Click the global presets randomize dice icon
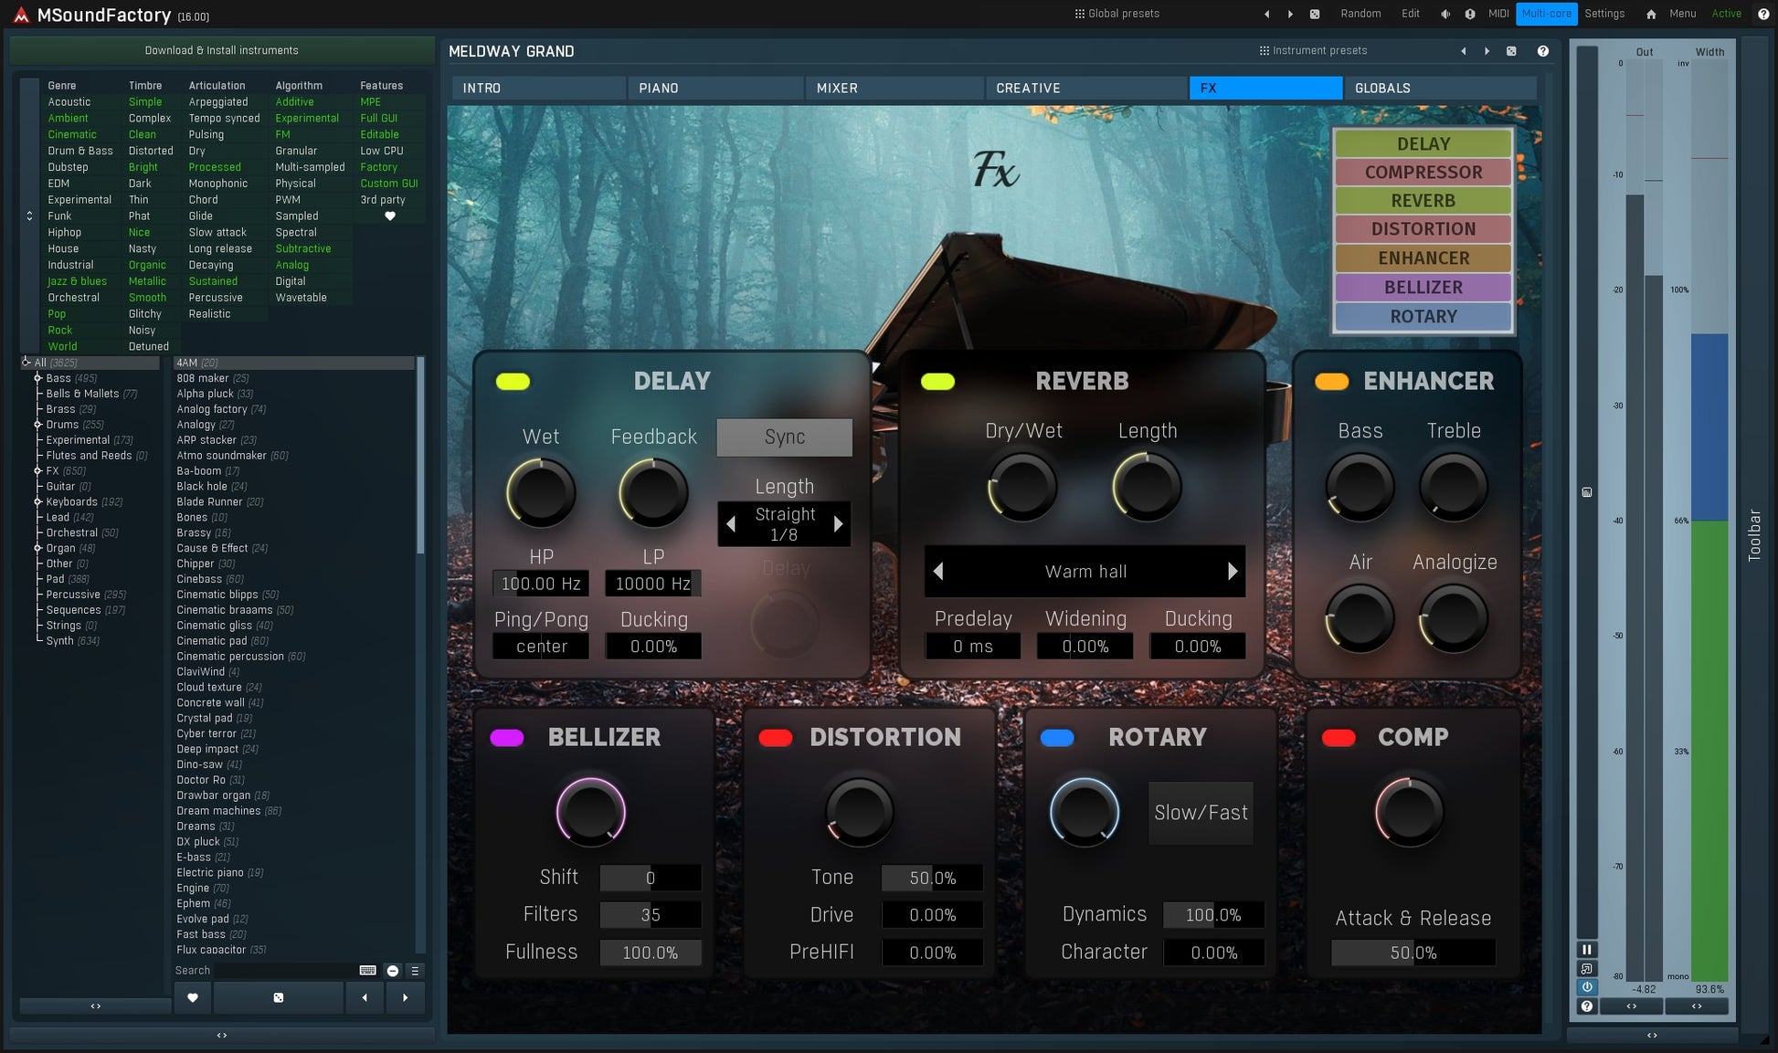 point(1315,14)
